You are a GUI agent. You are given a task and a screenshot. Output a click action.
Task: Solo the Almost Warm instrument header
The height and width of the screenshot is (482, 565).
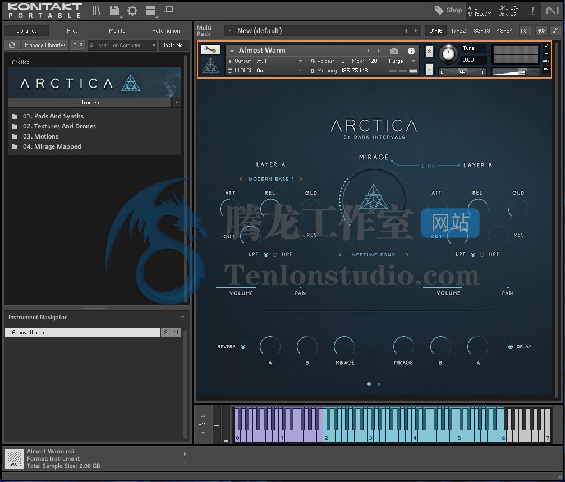tap(429, 51)
